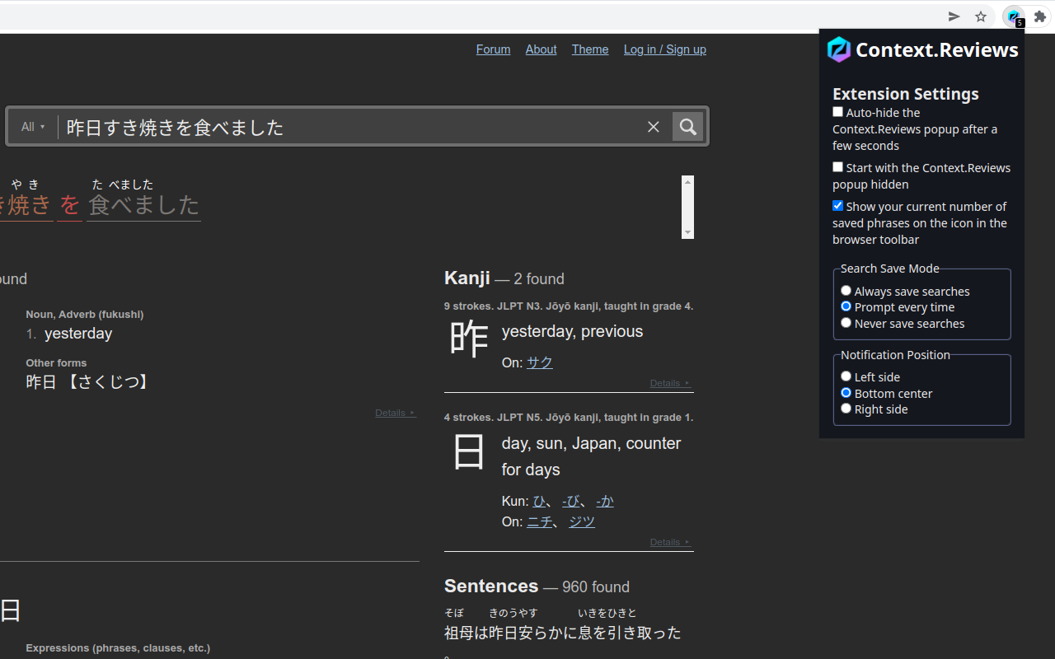
Task: Click the サク on reading link
Action: point(540,362)
